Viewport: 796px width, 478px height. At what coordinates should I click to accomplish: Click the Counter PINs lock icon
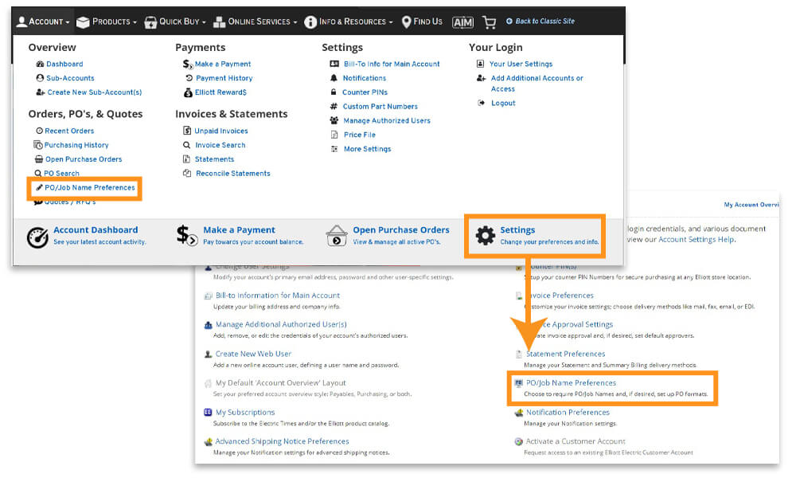click(334, 92)
